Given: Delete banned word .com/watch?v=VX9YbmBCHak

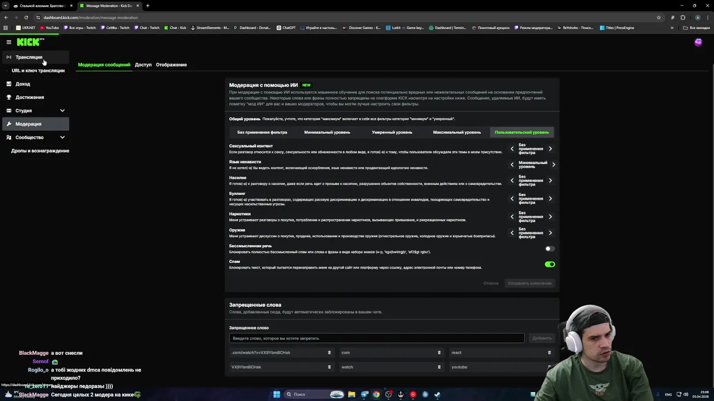Looking at the screenshot, I should [x=329, y=353].
